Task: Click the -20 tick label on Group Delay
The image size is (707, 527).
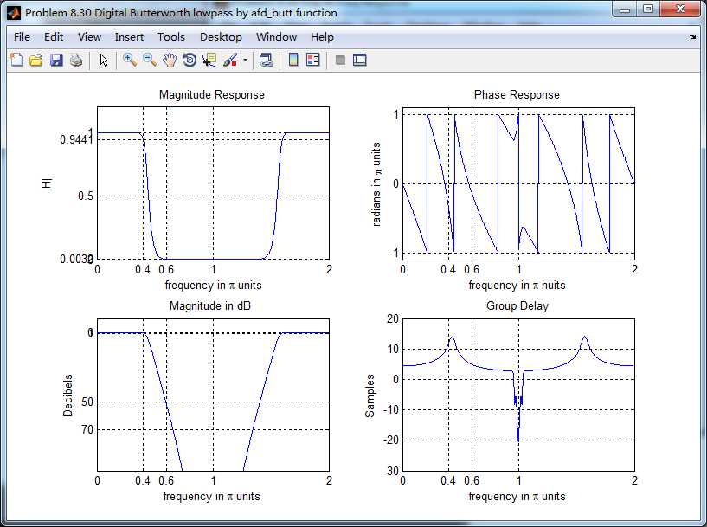Action: pos(390,440)
